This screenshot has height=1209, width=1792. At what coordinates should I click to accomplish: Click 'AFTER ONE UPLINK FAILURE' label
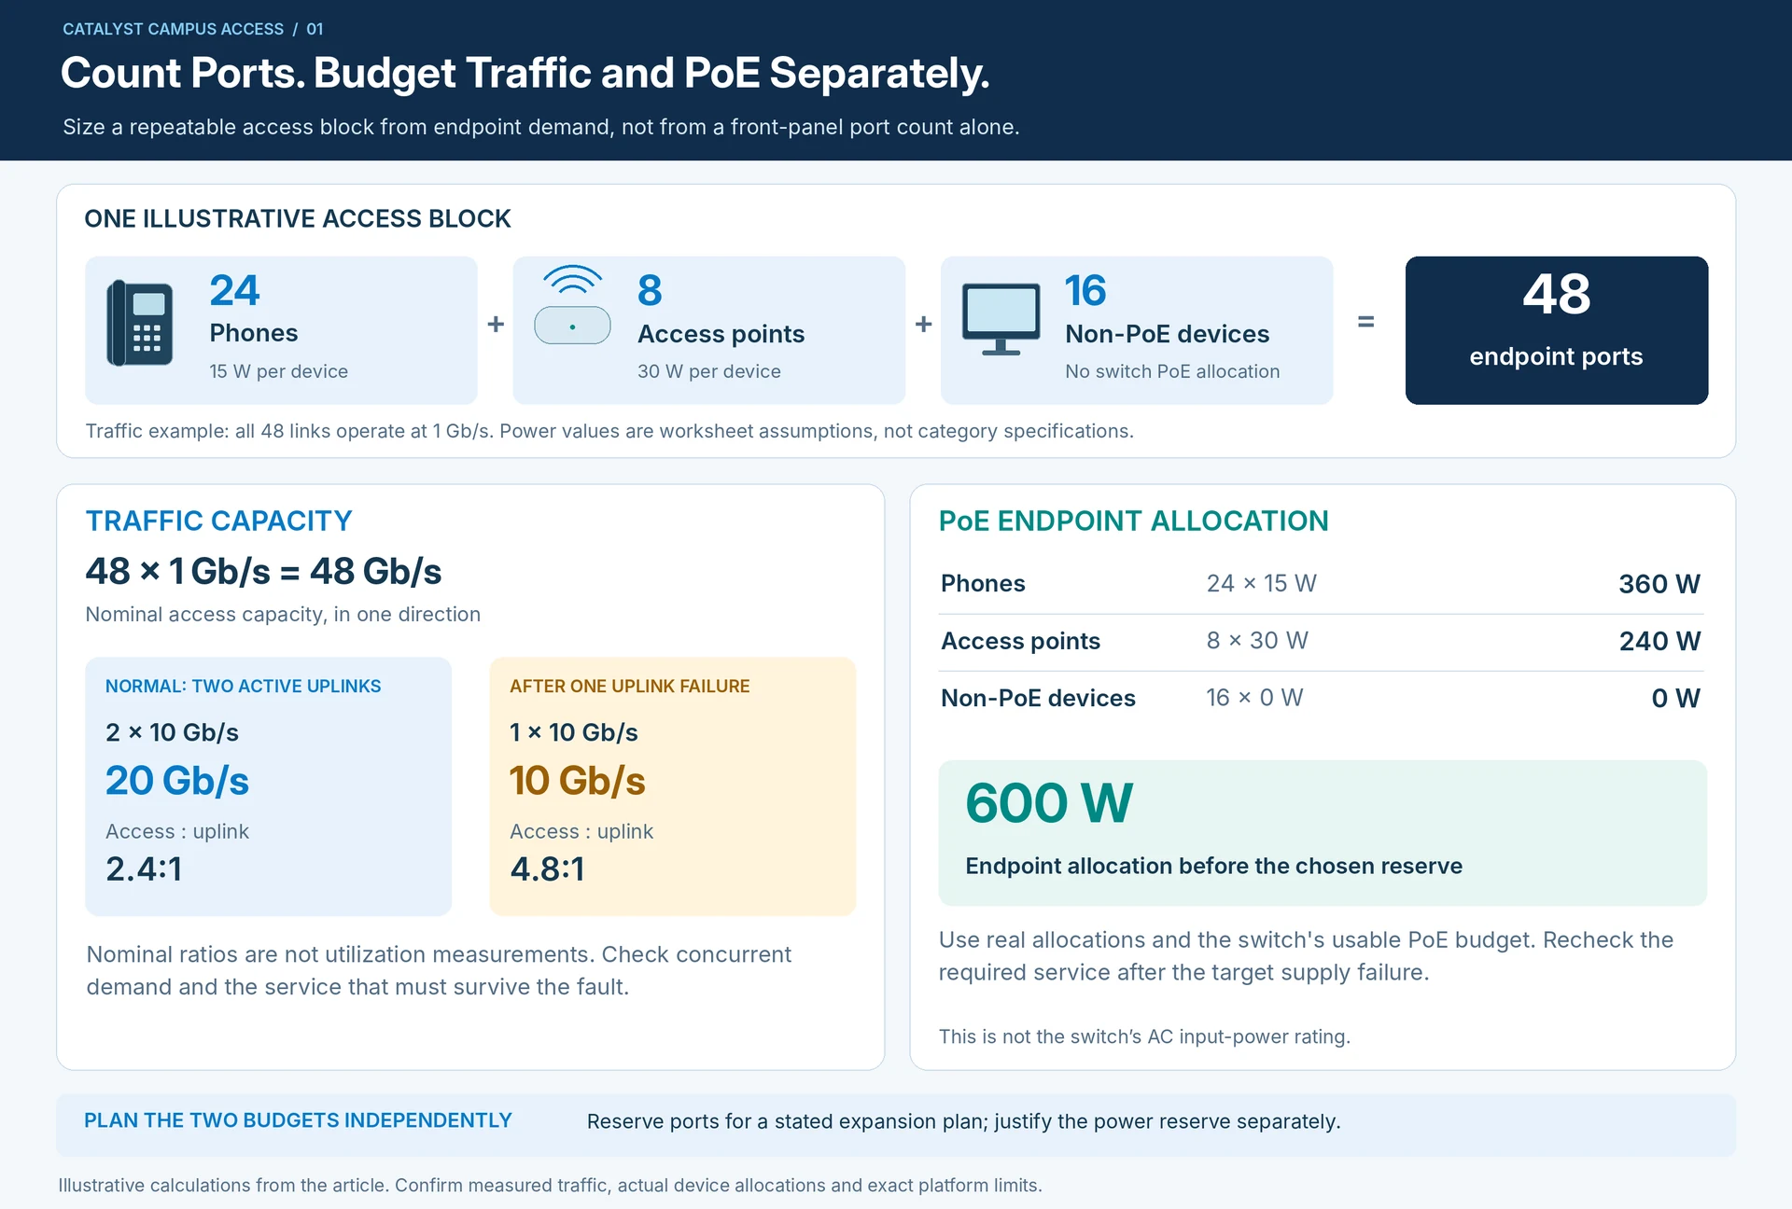[x=630, y=686]
